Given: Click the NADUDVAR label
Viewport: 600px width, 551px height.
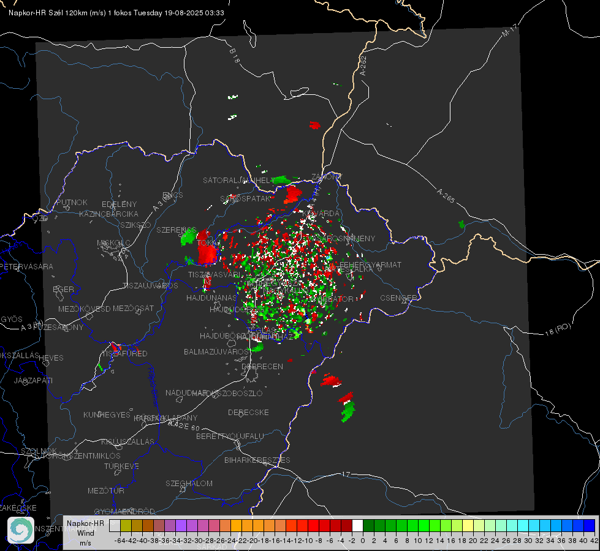Looking at the screenshot, I should point(187,392).
